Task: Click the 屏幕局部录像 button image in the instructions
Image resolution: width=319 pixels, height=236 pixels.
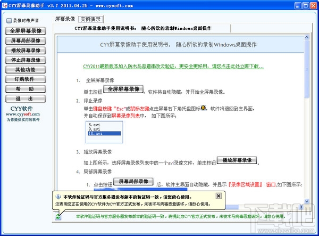Action: pos(133,181)
